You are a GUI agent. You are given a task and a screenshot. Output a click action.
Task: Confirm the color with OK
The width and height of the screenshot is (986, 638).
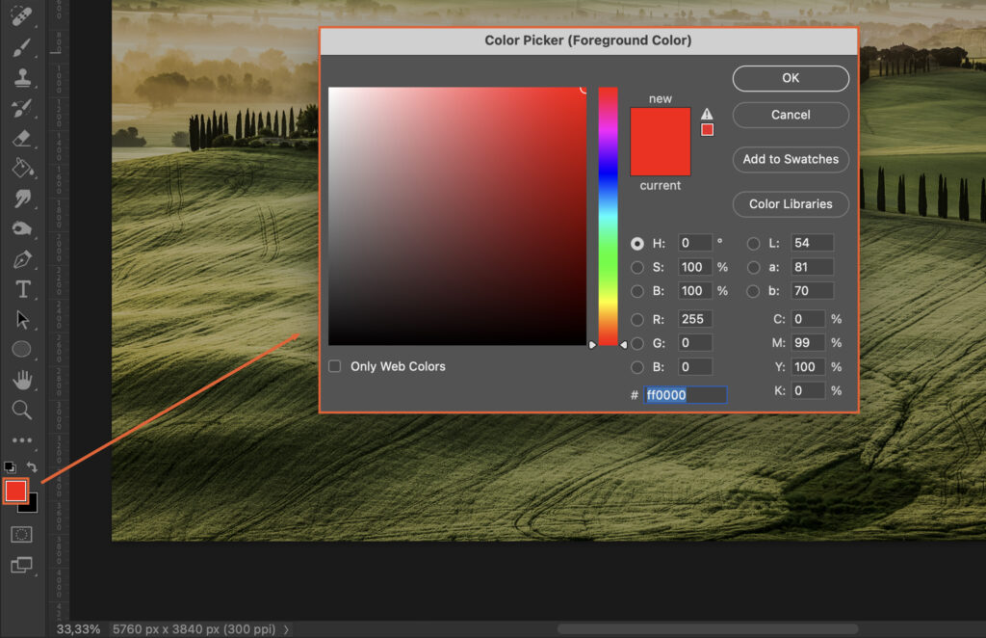790,78
